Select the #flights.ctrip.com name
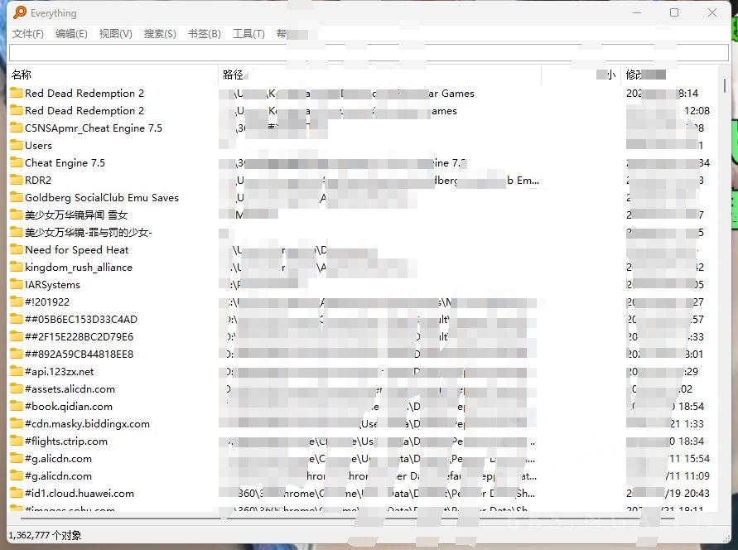 point(66,441)
